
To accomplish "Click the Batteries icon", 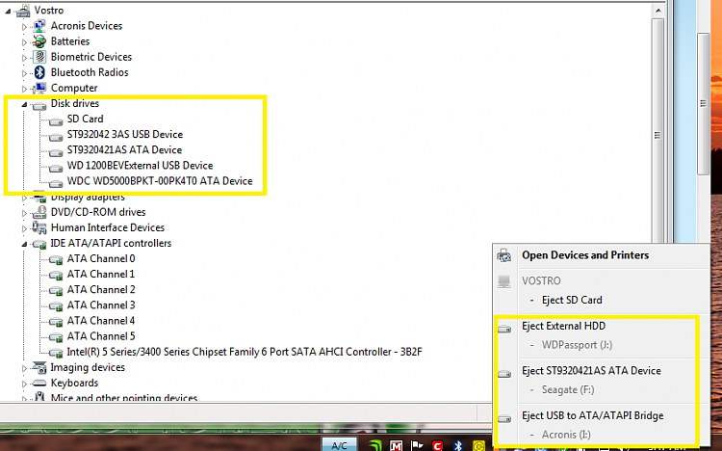I will pos(39,41).
